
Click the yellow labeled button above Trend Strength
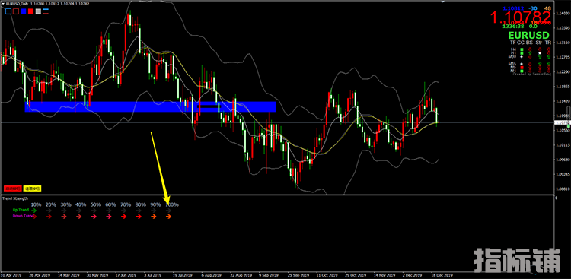coord(33,189)
